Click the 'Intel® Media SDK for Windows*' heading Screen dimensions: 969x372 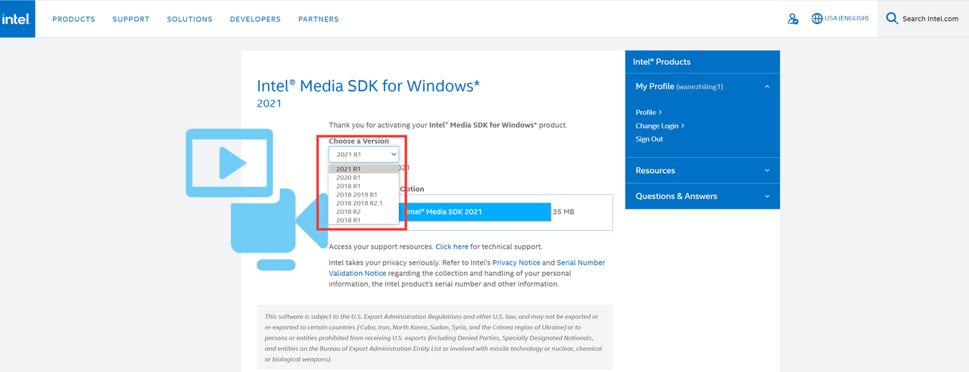pos(369,85)
